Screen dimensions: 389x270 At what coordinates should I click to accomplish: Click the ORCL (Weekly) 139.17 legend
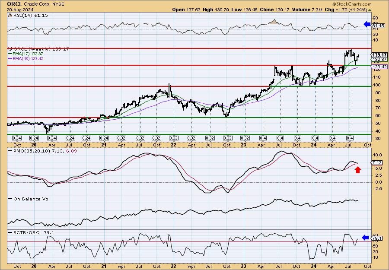(41, 49)
